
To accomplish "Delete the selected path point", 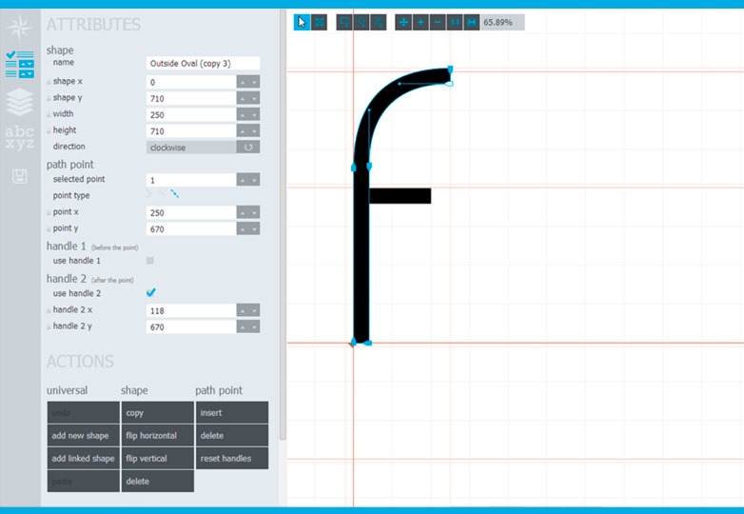I will click(x=232, y=435).
